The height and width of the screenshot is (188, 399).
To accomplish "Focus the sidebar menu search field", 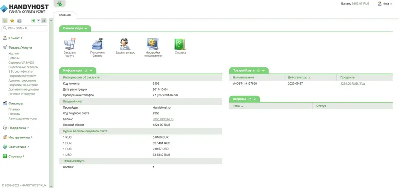I will click(x=24, y=28).
